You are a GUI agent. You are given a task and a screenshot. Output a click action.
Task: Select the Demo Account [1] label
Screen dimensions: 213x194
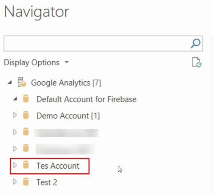pyautogui.click(x=68, y=116)
